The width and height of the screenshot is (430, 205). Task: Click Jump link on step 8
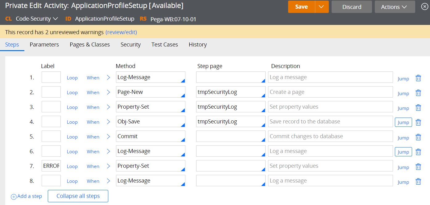403,182
